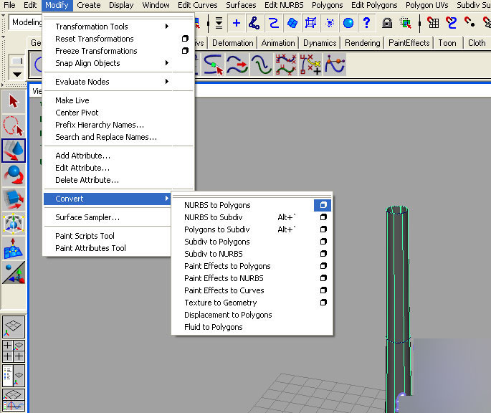This screenshot has width=491, height=413.
Task: Click the lock selection icon
Action: [x=387, y=23]
